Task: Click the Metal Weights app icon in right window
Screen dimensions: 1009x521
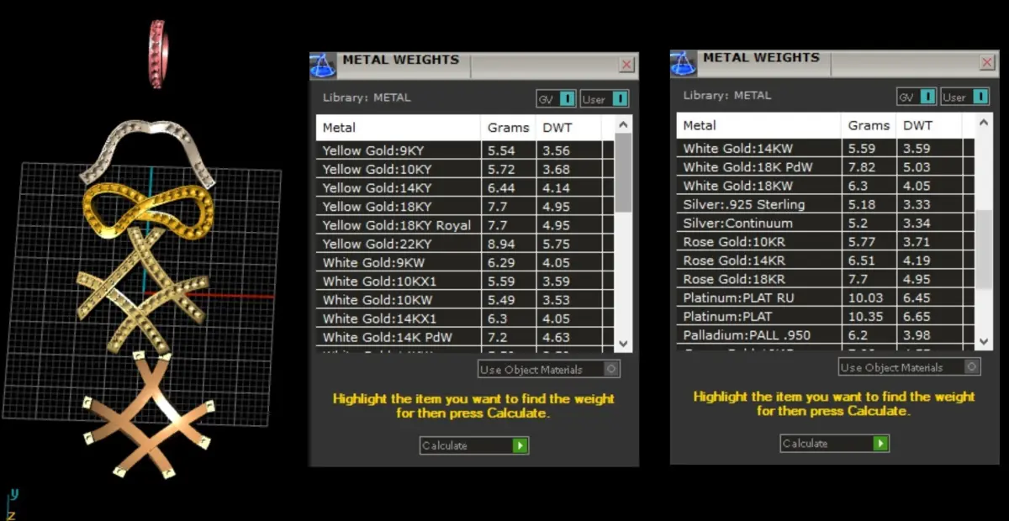Action: pos(683,63)
